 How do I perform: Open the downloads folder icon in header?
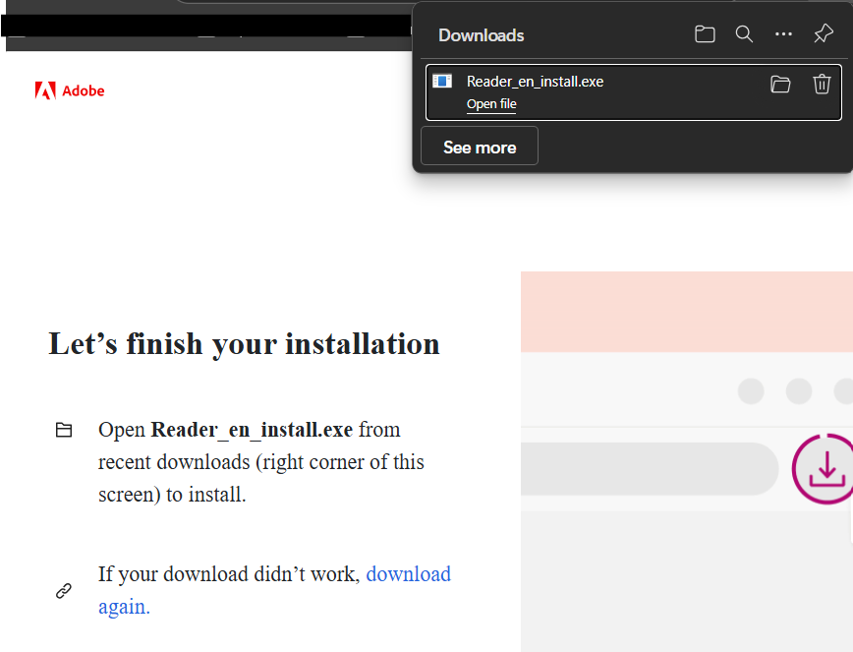point(705,34)
